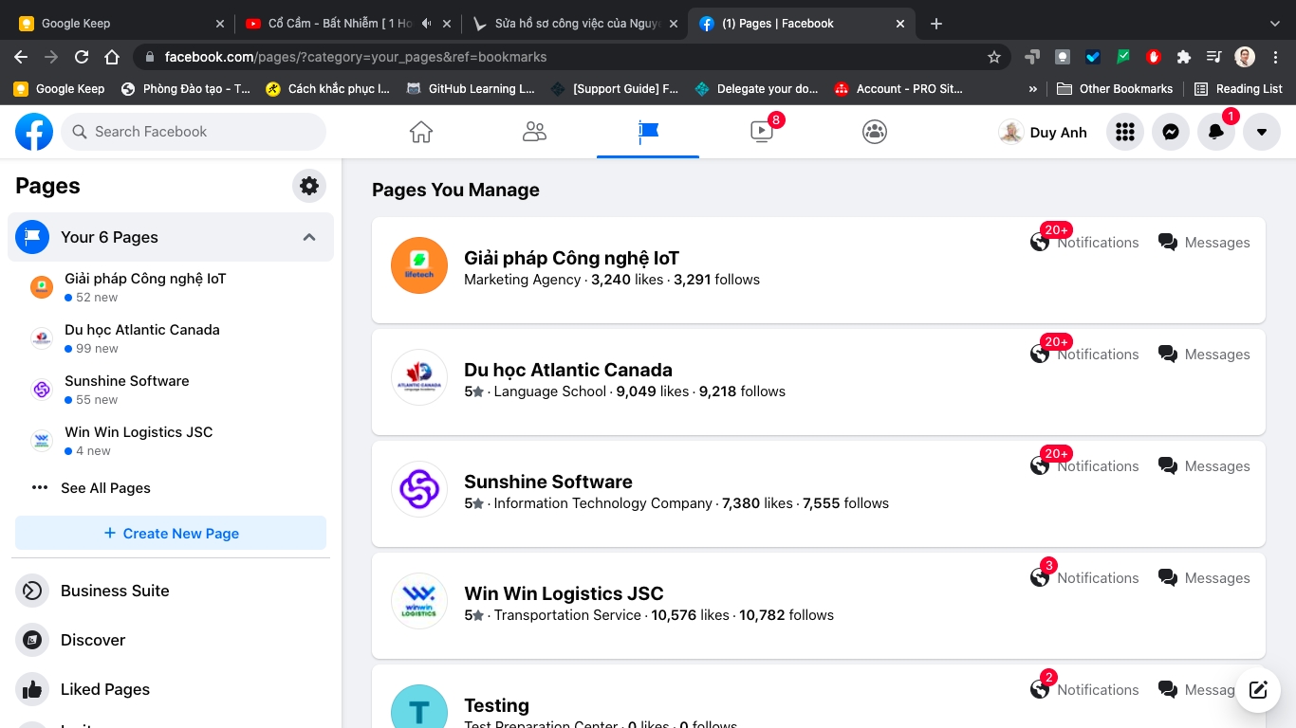Open the Other Bookmarks folder
This screenshot has width=1296, height=728.
point(1115,89)
